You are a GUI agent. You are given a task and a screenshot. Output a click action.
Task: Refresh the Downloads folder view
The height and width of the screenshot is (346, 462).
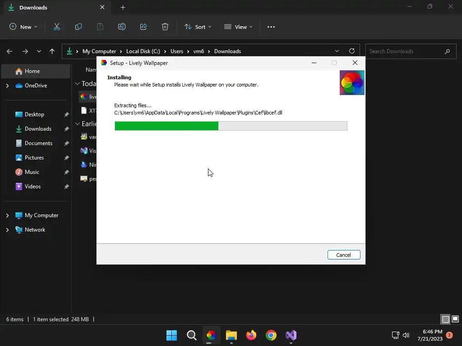pyautogui.click(x=352, y=51)
